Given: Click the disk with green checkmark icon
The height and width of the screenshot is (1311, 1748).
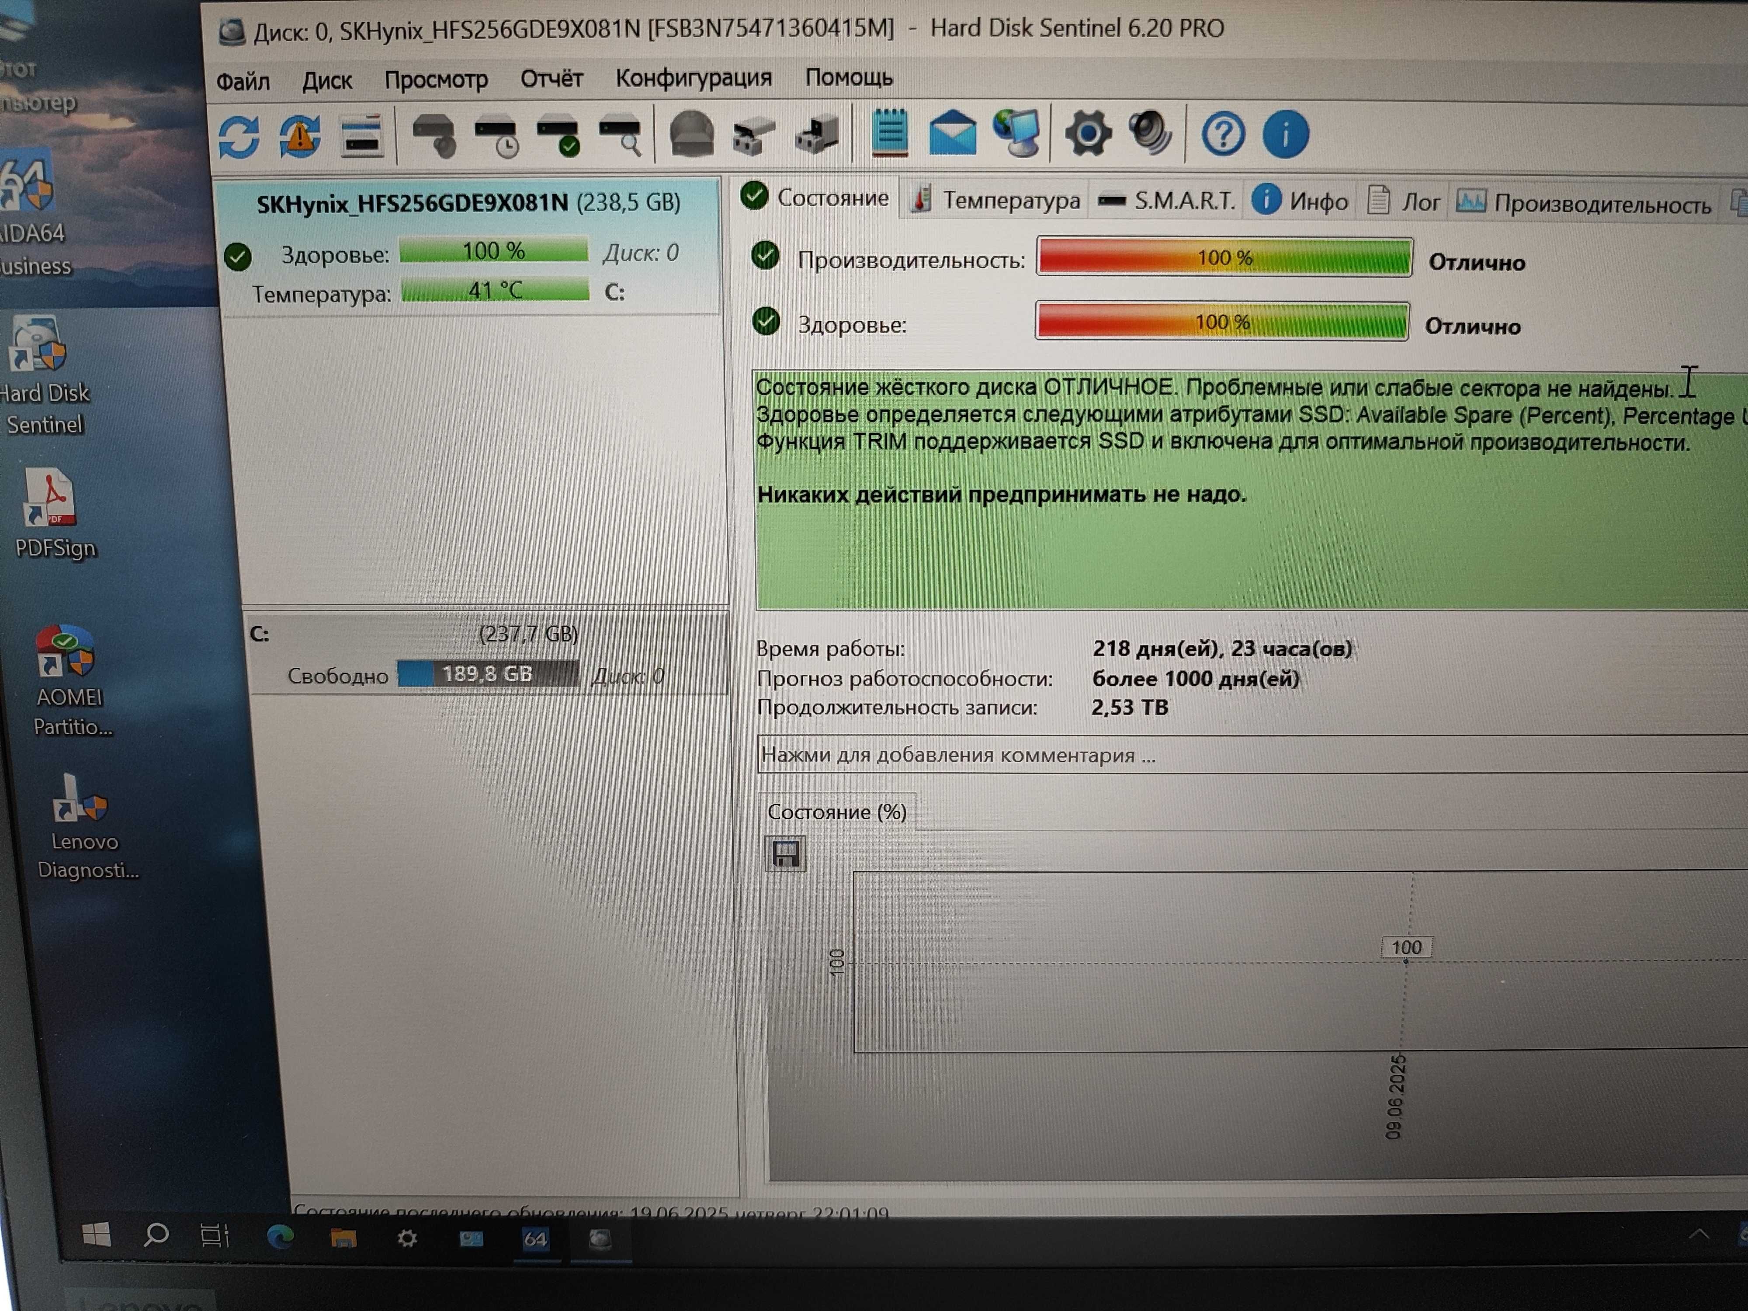Looking at the screenshot, I should (558, 135).
